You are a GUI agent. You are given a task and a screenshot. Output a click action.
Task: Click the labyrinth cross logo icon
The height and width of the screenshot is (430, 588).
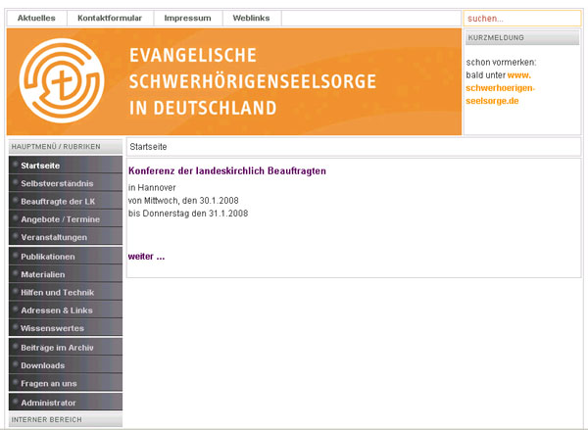point(62,81)
